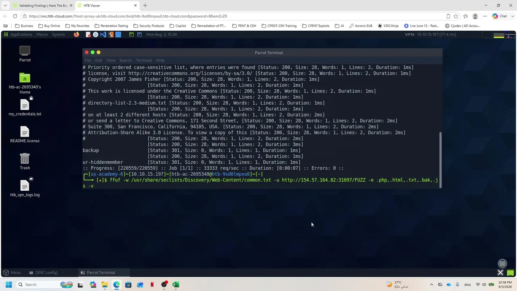Viewport: 517px width, 291px height.
Task: Add this page to favorites star
Action: pos(456,16)
